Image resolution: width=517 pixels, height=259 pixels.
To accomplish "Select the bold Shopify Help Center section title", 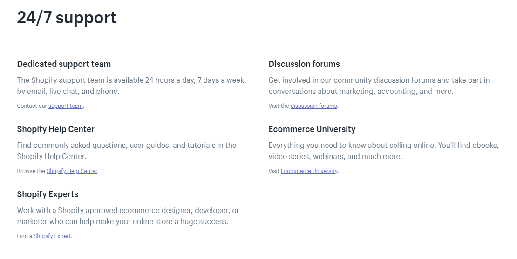I will pos(56,129).
